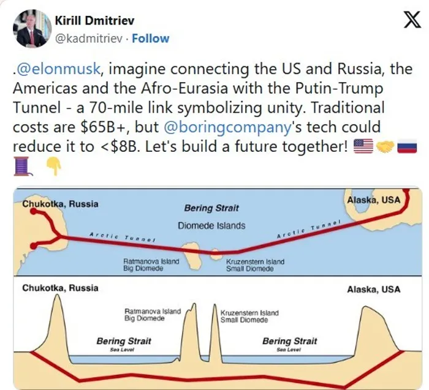Viewport: 429px width, 390px height.
Task: Follow the Kirill Dmitriev account
Action: [150, 39]
